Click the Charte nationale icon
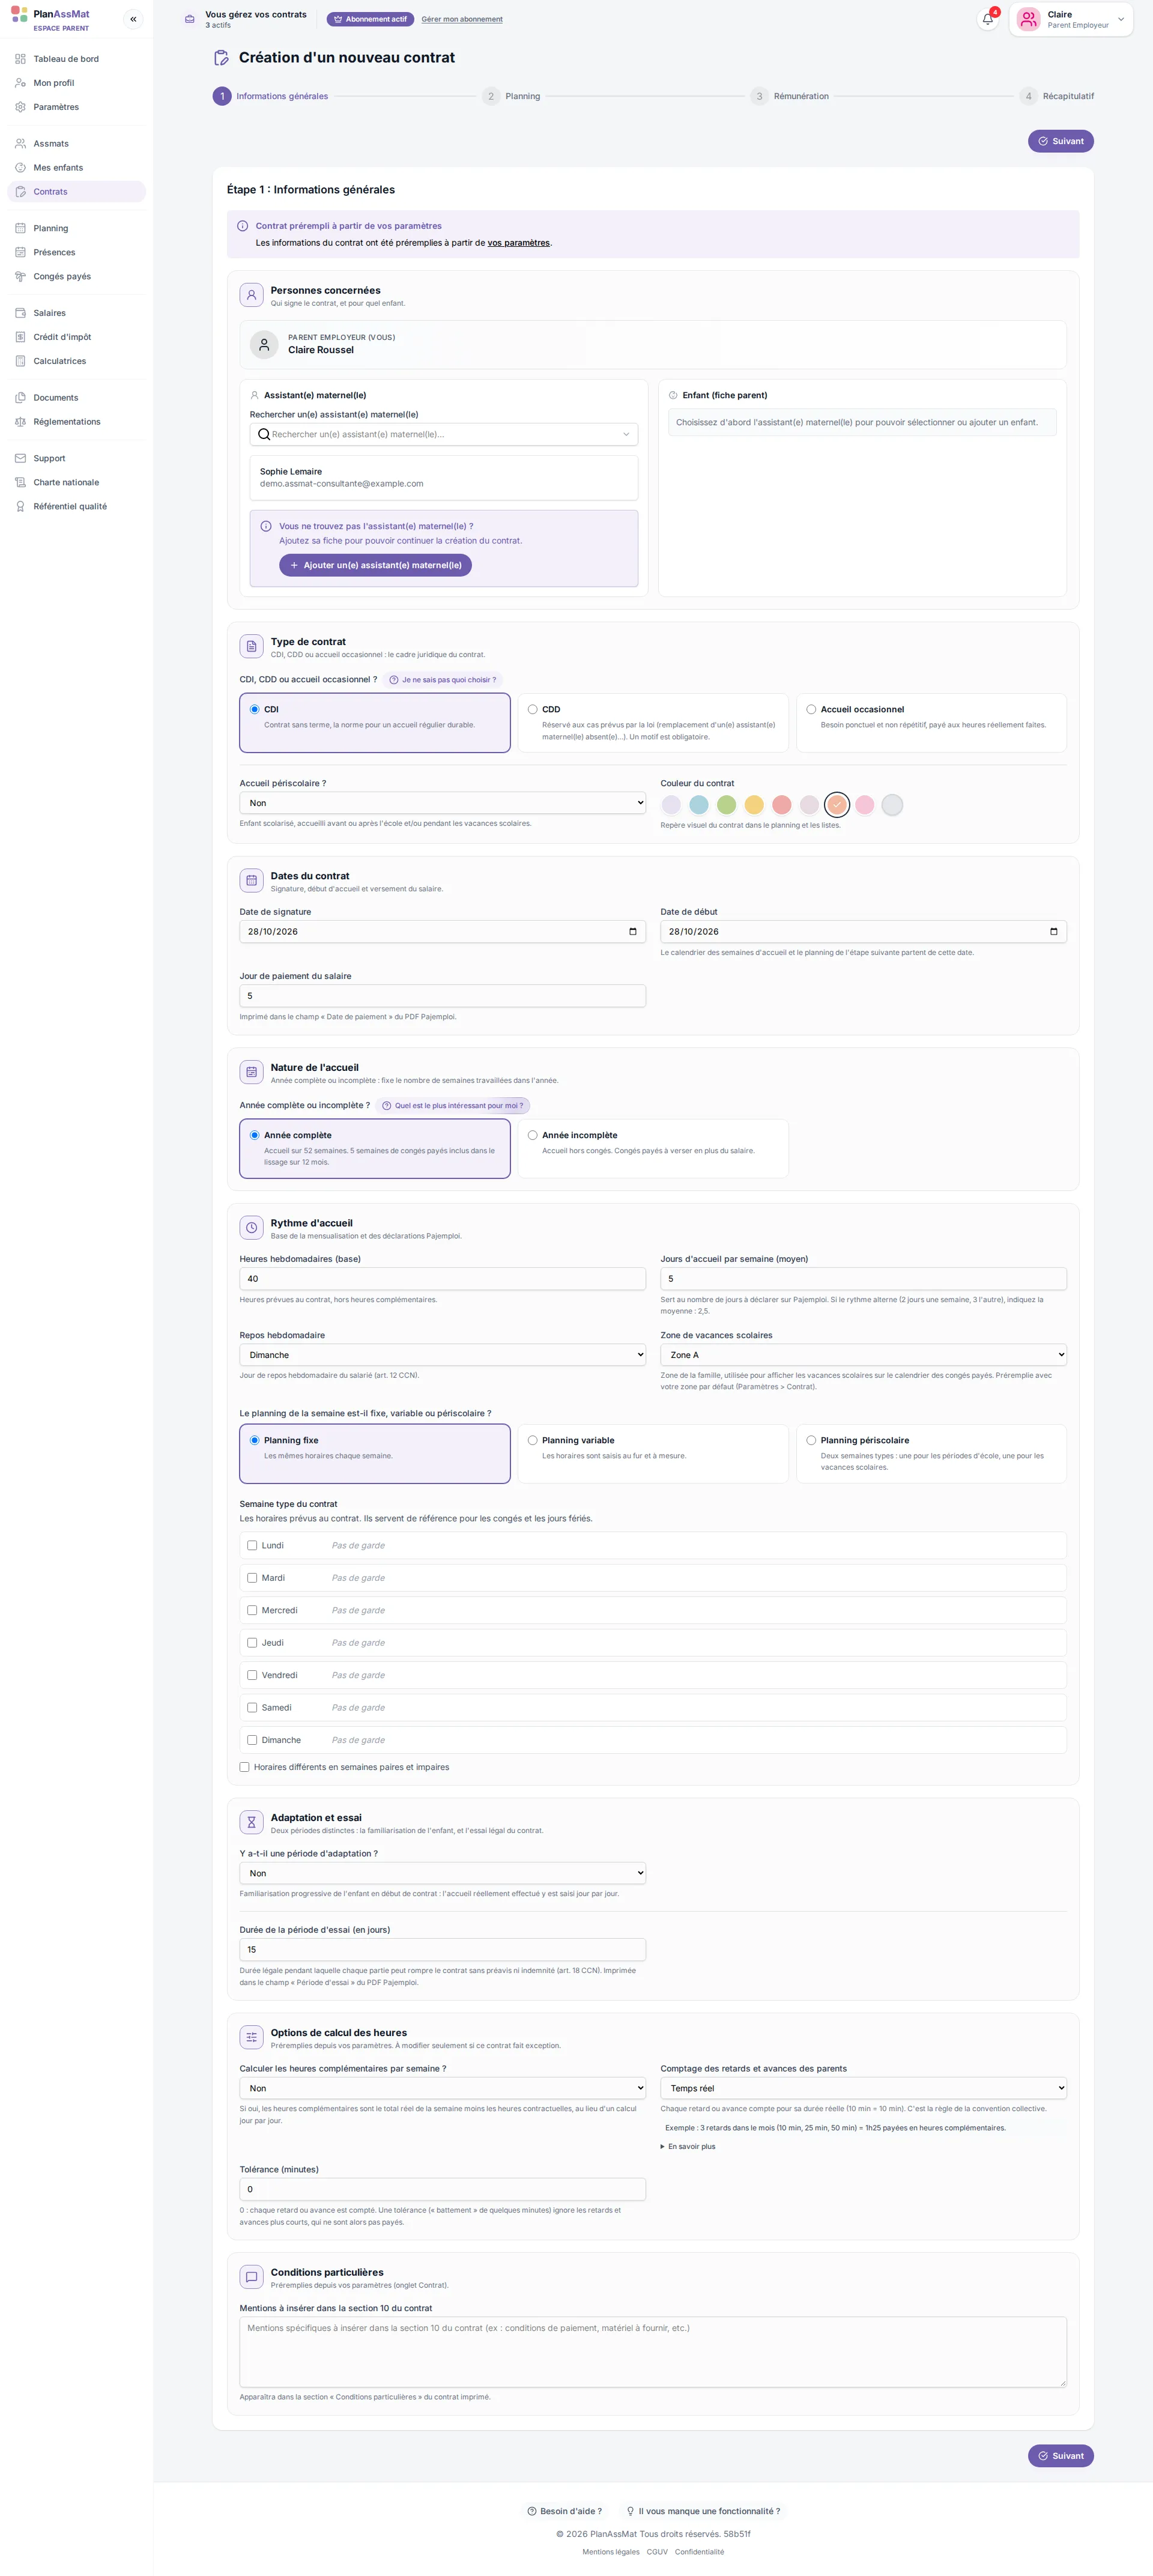The height and width of the screenshot is (2576, 1153). (x=20, y=482)
